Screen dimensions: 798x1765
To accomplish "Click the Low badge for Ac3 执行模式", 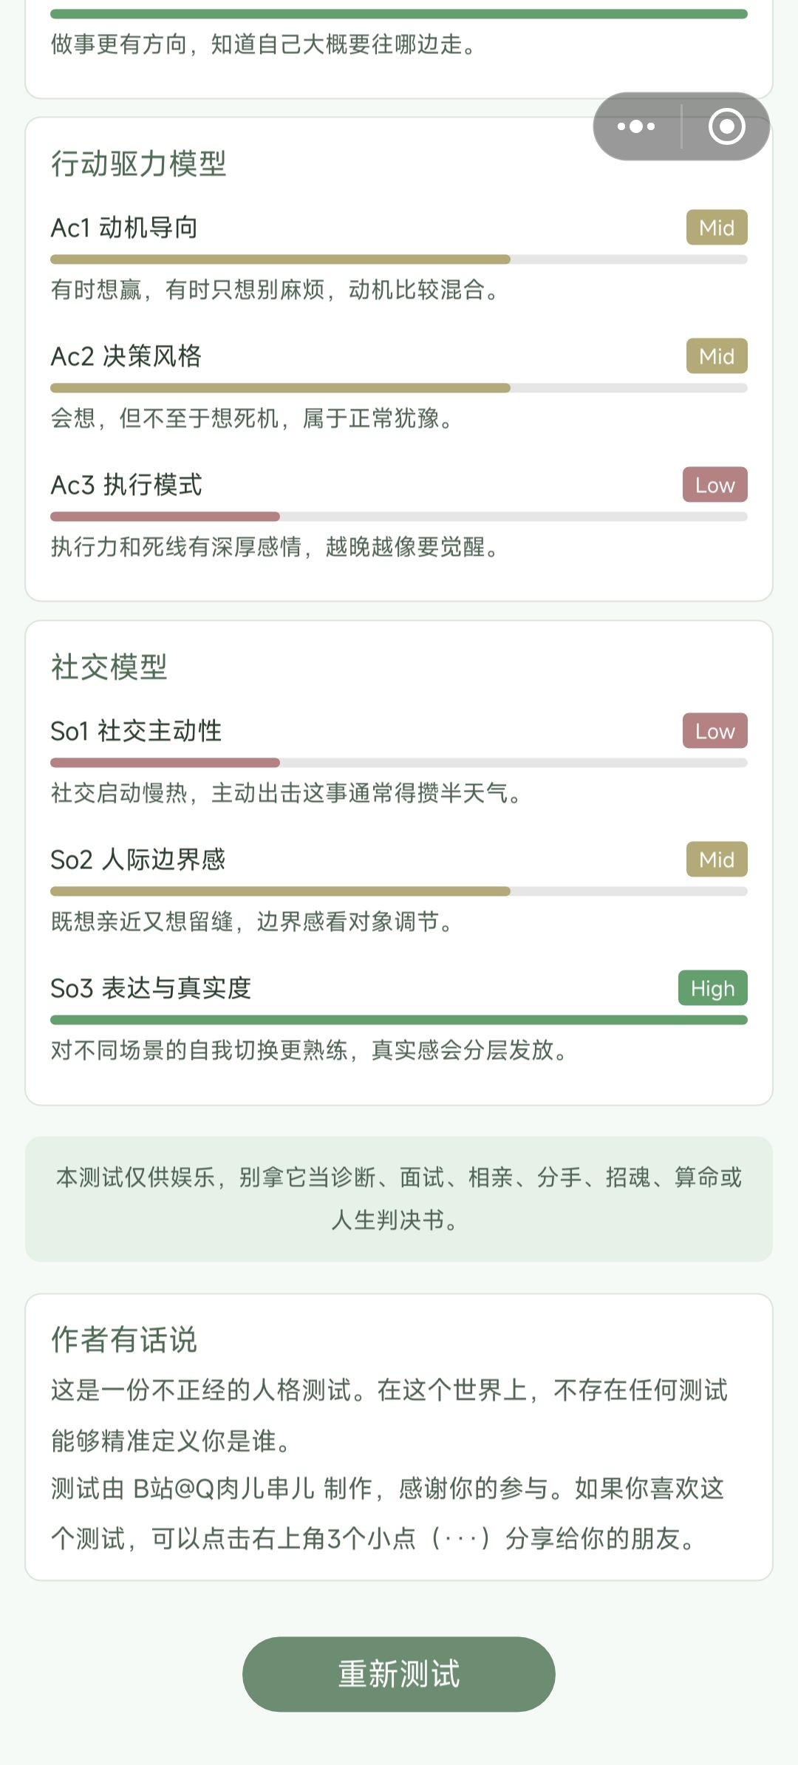I will (715, 485).
